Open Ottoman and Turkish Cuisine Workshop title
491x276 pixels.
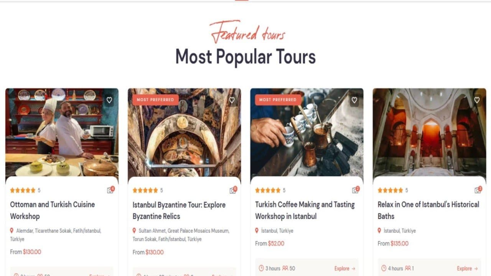(x=52, y=210)
